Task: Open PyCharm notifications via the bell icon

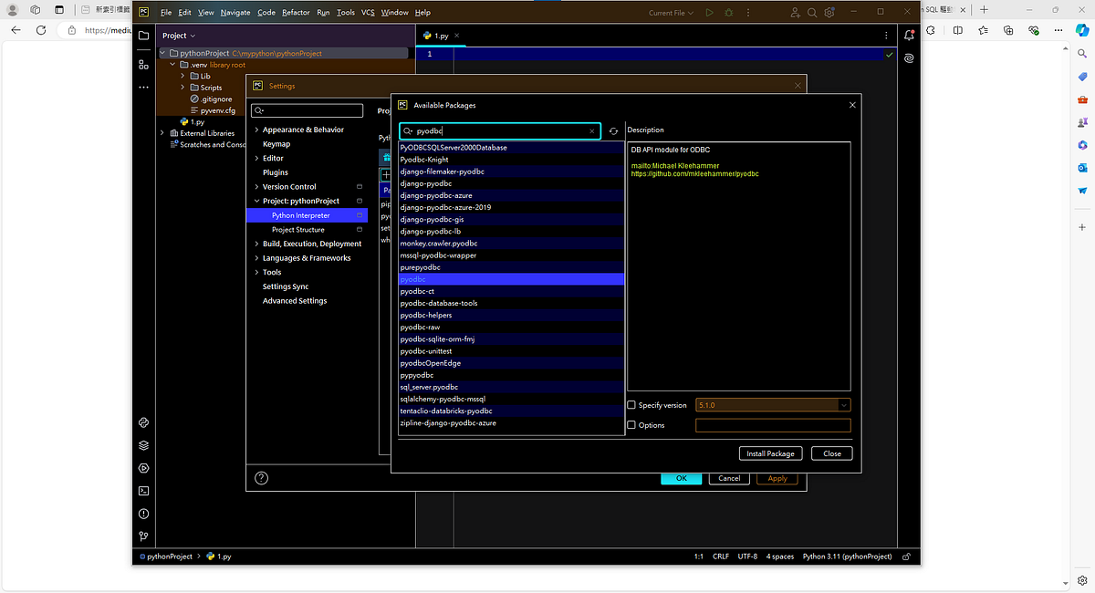Action: (x=909, y=34)
